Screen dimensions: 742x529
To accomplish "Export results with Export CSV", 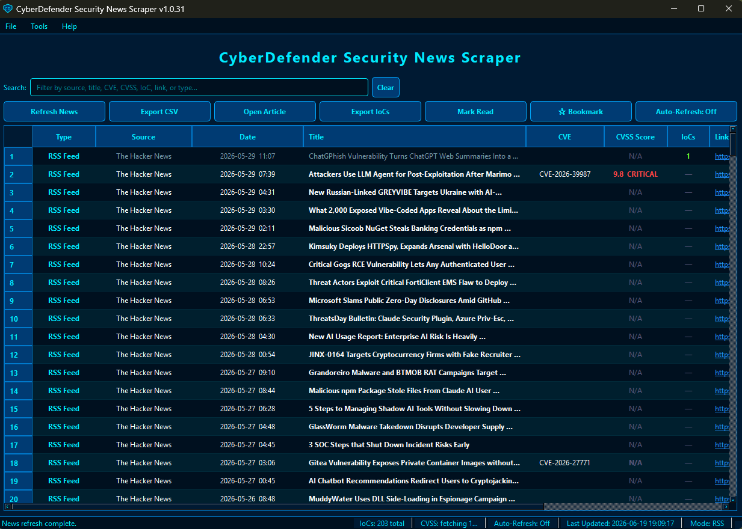I will (x=159, y=111).
